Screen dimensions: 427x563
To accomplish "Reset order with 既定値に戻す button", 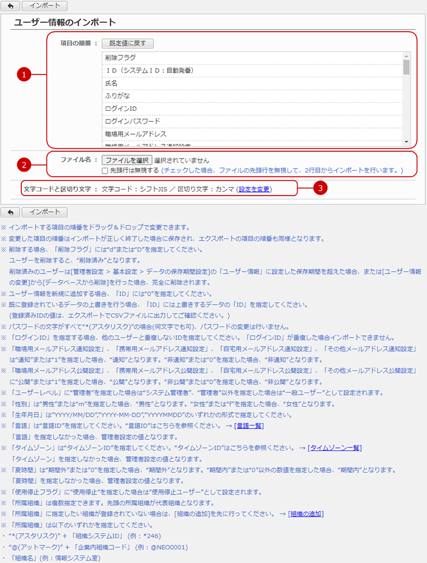I will click(127, 43).
